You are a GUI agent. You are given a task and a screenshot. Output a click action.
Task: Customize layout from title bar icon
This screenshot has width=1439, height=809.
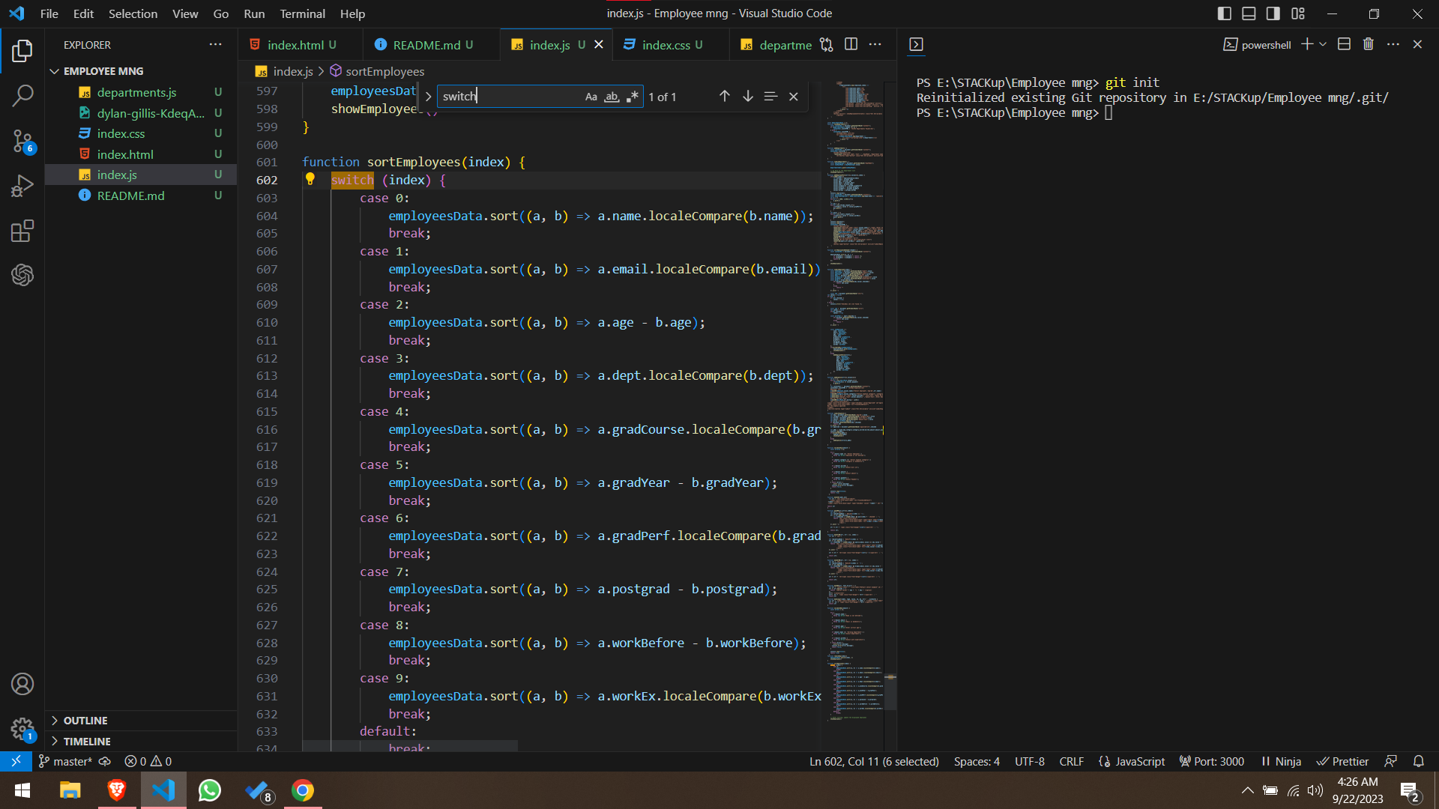tap(1298, 13)
